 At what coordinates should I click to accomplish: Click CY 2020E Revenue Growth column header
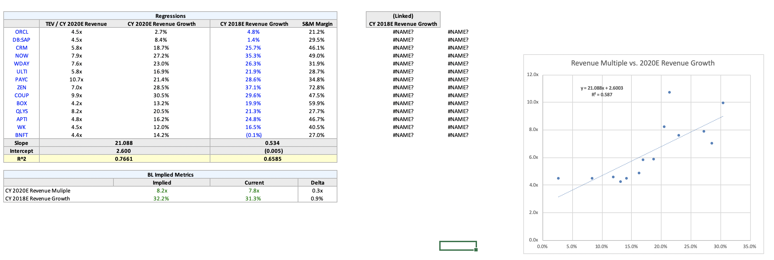(161, 24)
